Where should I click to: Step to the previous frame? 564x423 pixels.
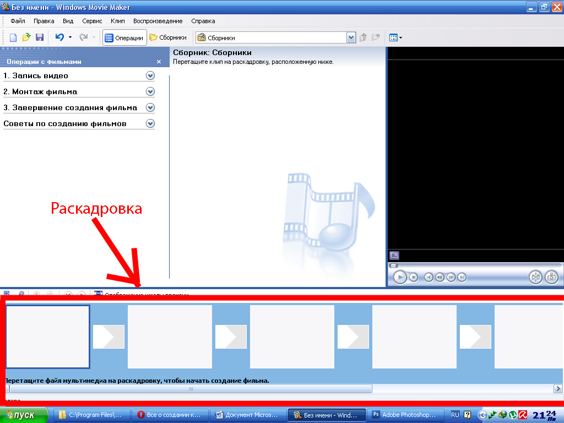coord(440,278)
